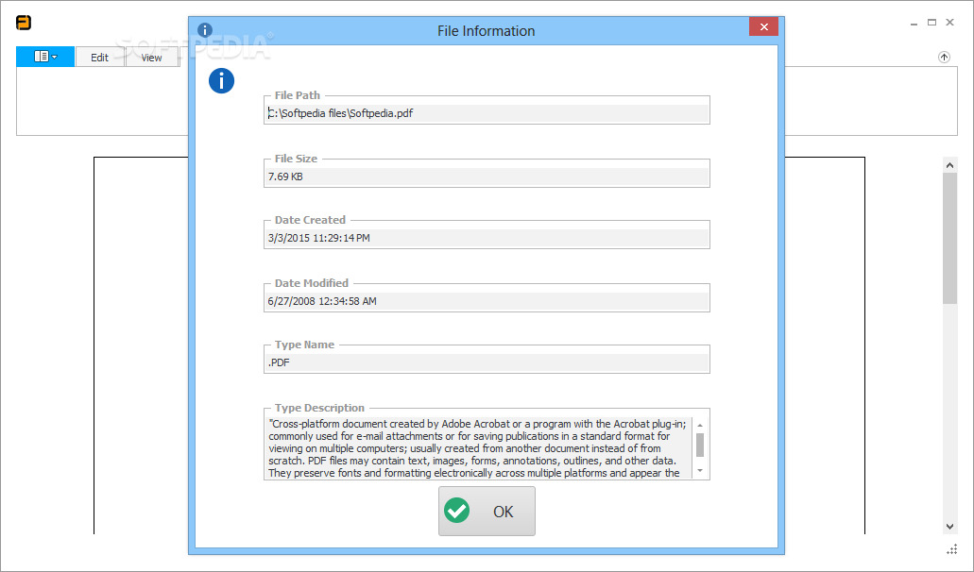The height and width of the screenshot is (572, 974).
Task: Click the application logo icon in main window
Action: (x=24, y=23)
